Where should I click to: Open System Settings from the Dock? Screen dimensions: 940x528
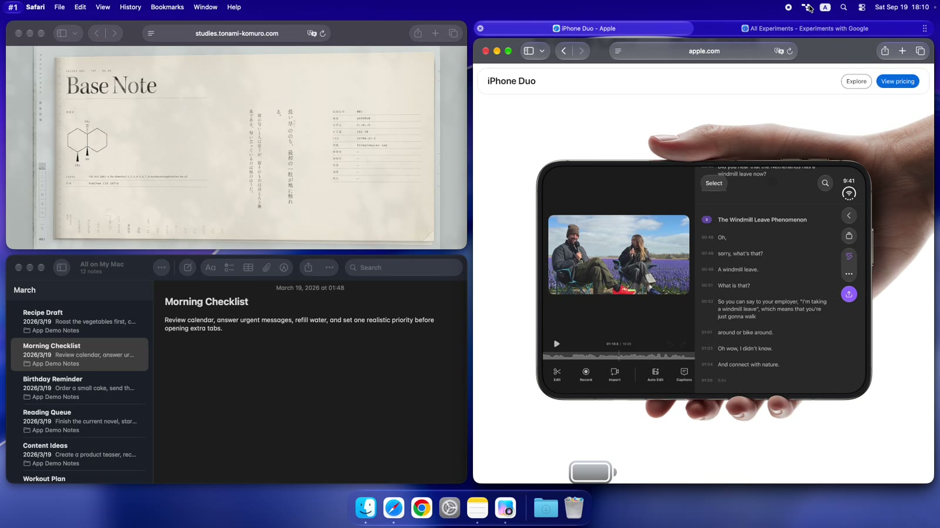point(449,507)
